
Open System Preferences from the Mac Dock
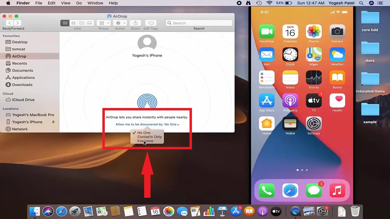click(x=322, y=211)
